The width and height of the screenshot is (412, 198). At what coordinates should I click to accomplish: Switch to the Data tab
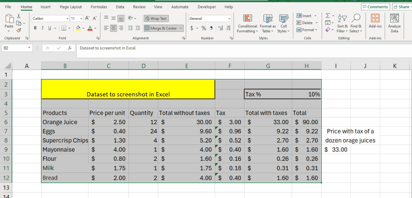120,7
